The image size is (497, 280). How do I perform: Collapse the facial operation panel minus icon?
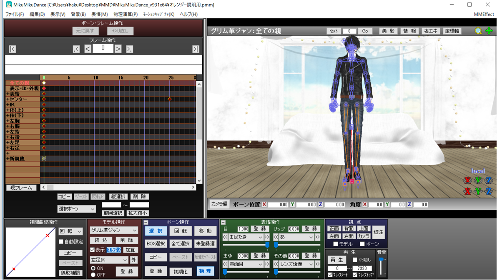(223, 223)
